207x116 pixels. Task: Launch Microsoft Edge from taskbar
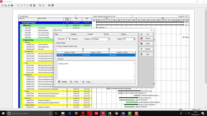click(70, 113)
